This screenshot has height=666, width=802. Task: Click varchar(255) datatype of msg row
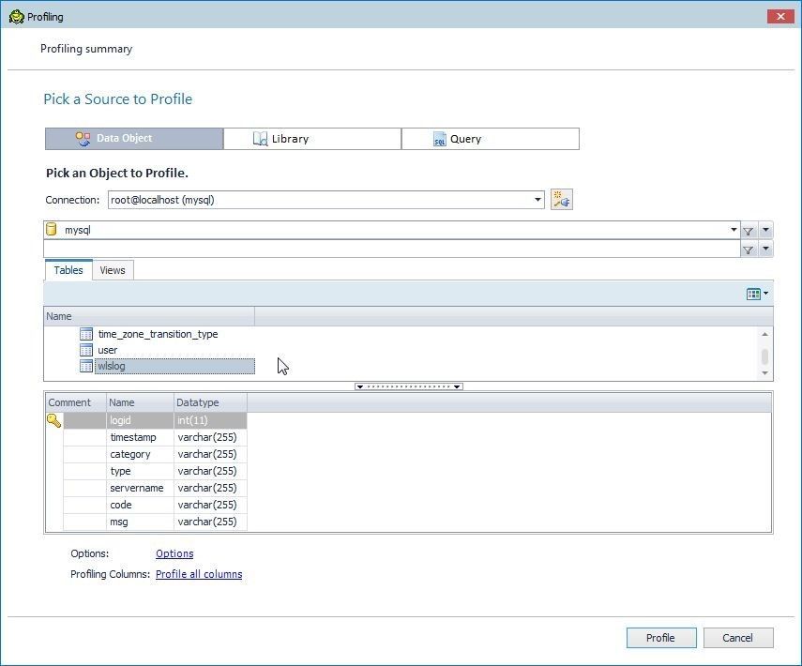210,522
